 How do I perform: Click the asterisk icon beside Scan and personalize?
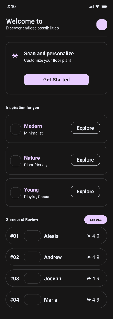tap(15, 56)
